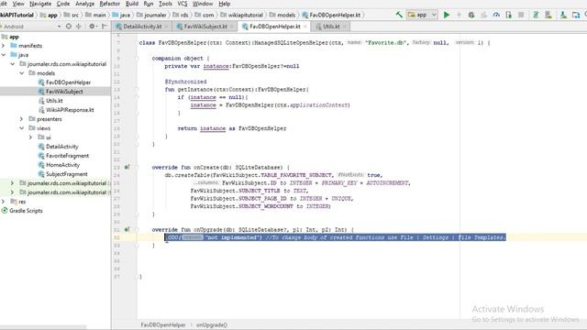Click the Run with Coverage icon
587x330 pixels.
483,15
